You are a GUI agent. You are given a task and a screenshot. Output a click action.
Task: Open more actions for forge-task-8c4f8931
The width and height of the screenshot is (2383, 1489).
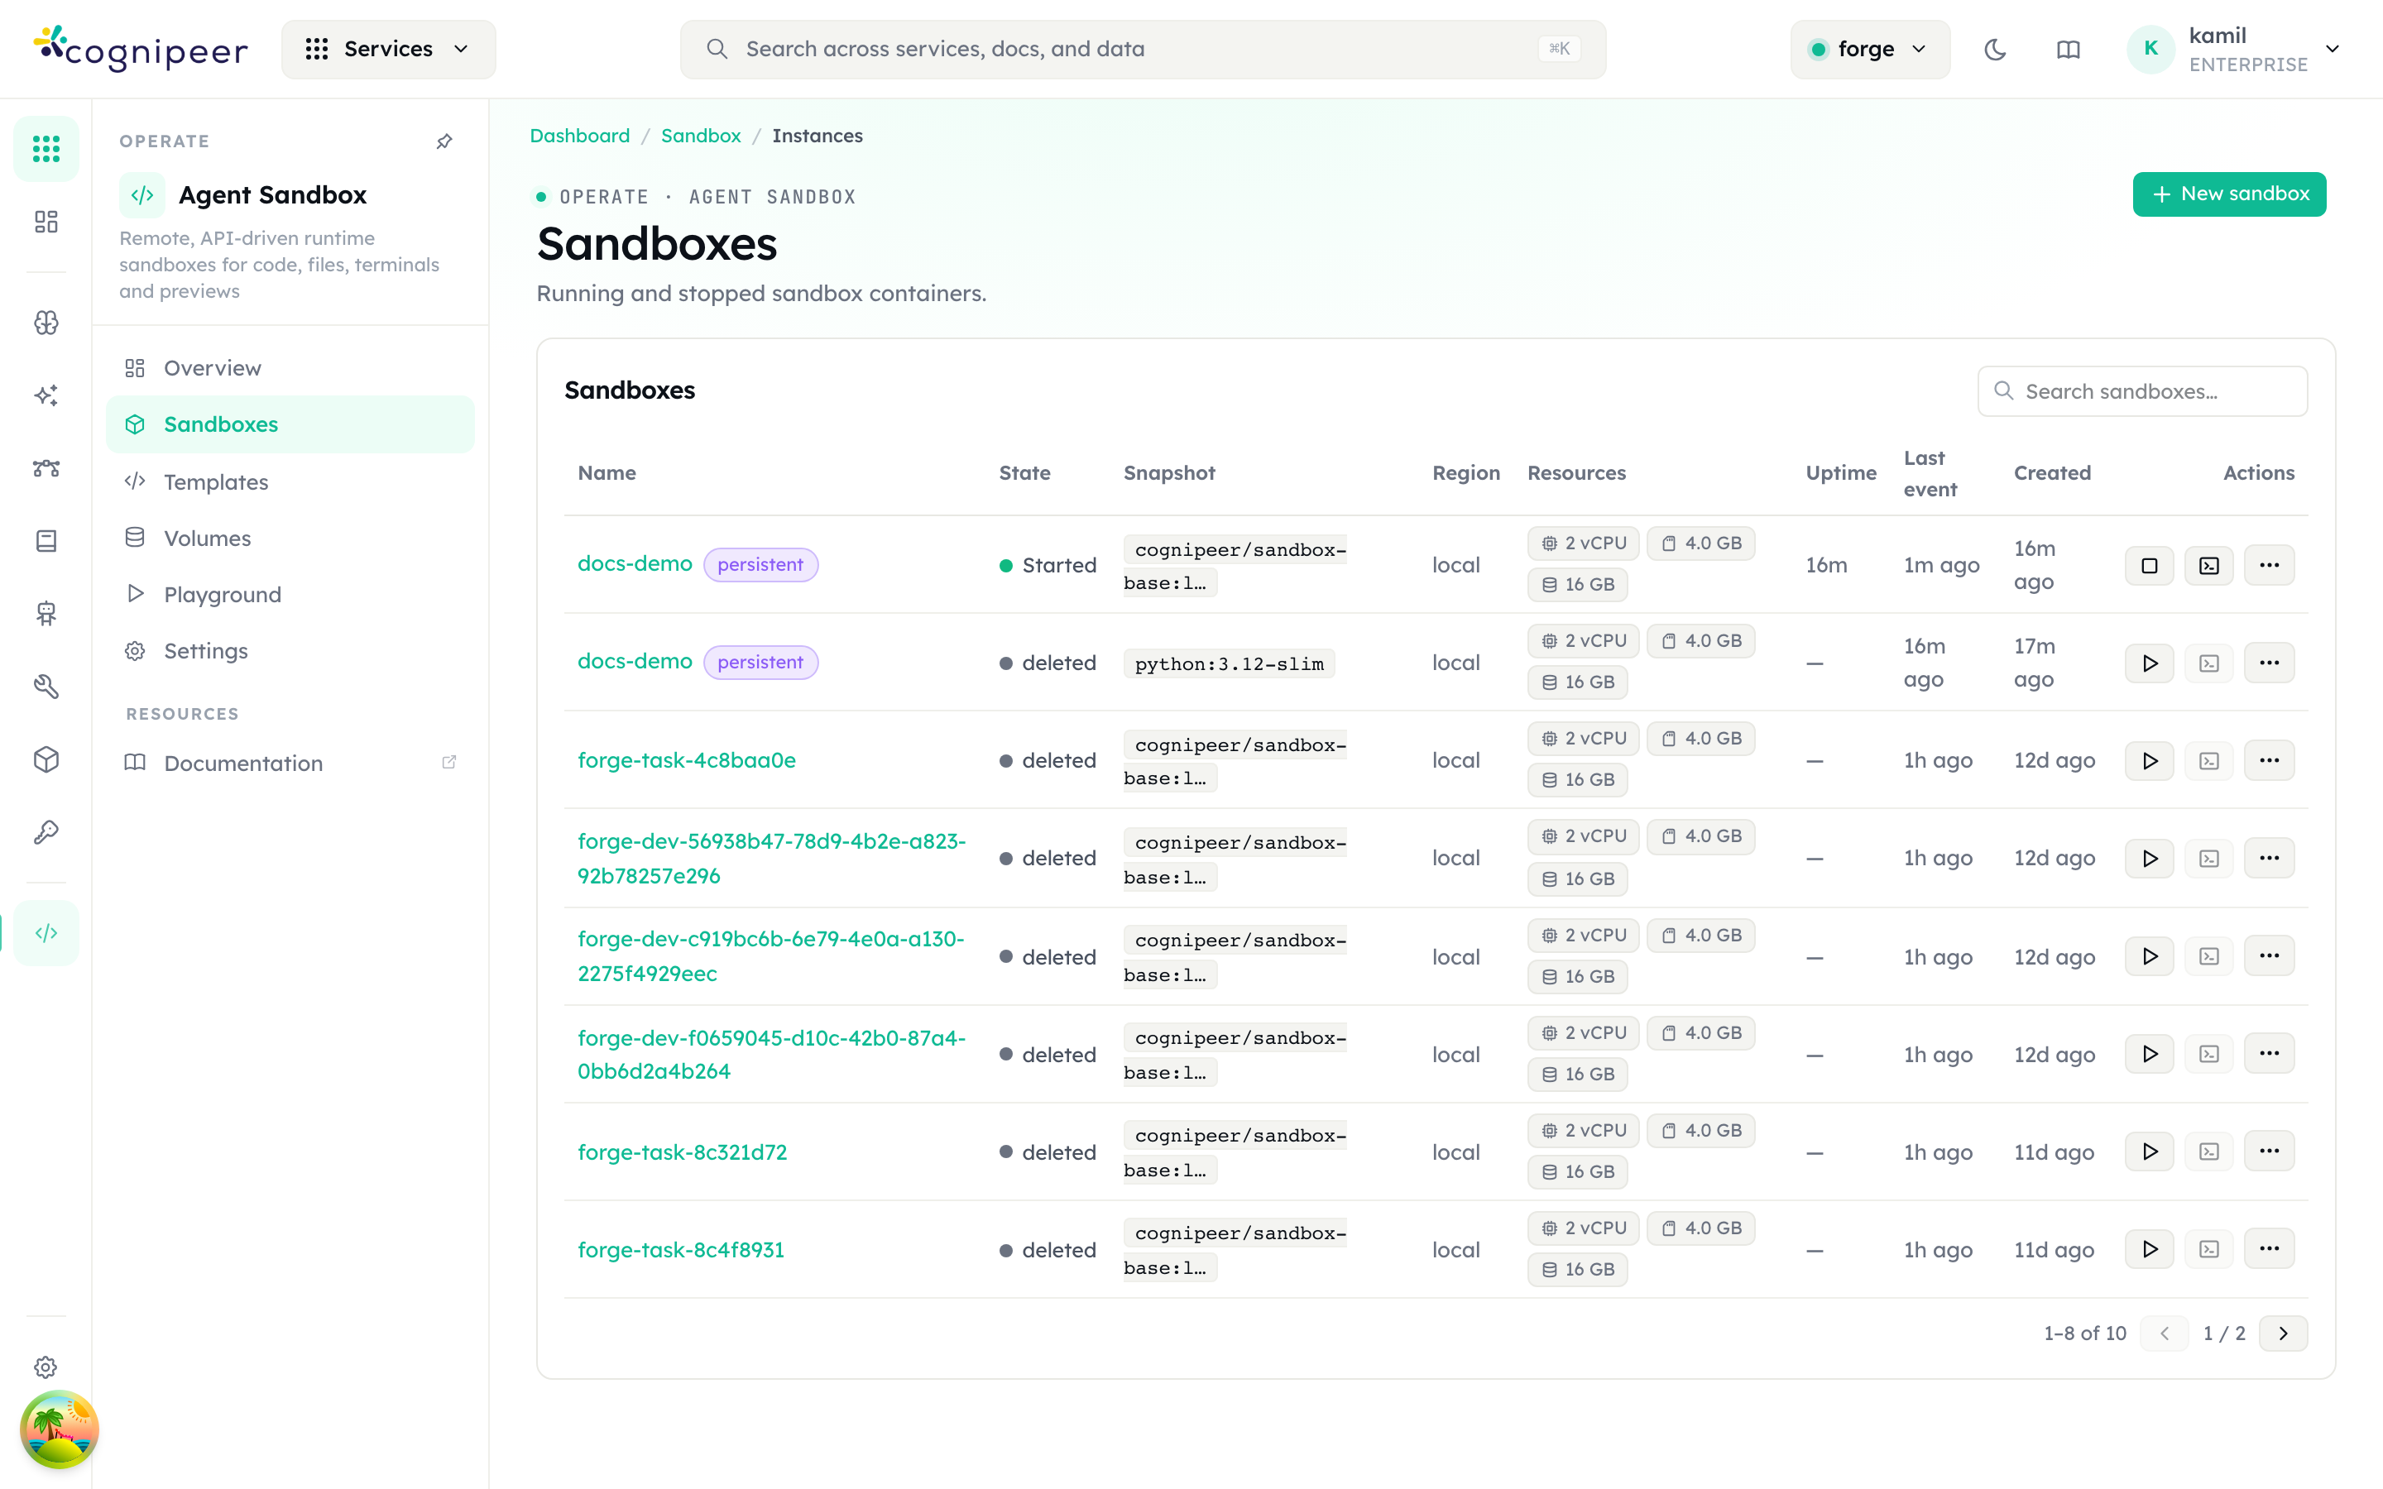click(x=2269, y=1249)
